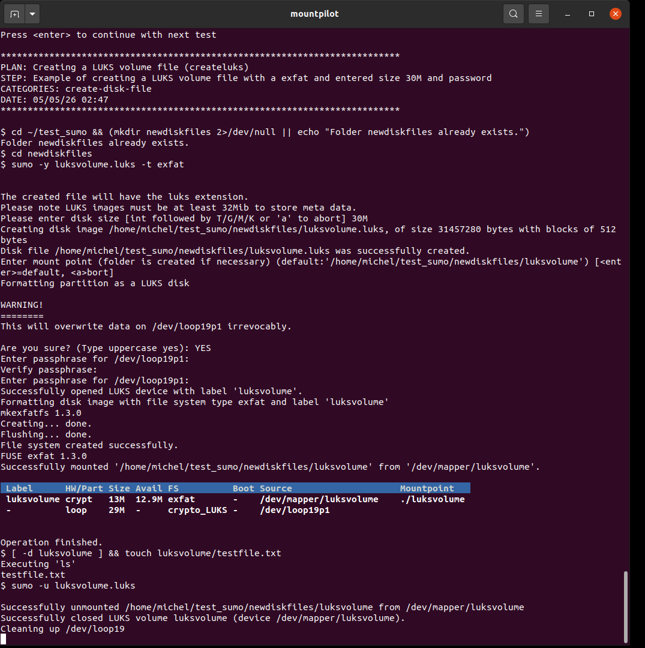Click the 'Avail' column header
The image size is (645, 648).
[x=149, y=488]
